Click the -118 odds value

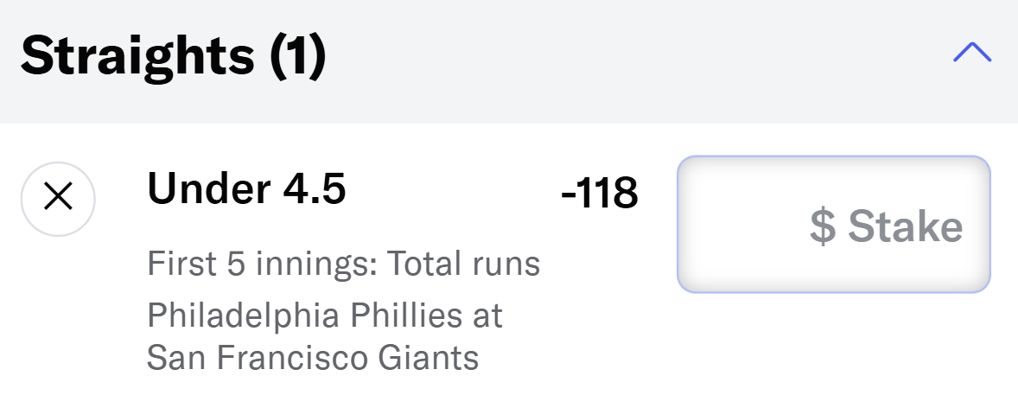click(599, 194)
